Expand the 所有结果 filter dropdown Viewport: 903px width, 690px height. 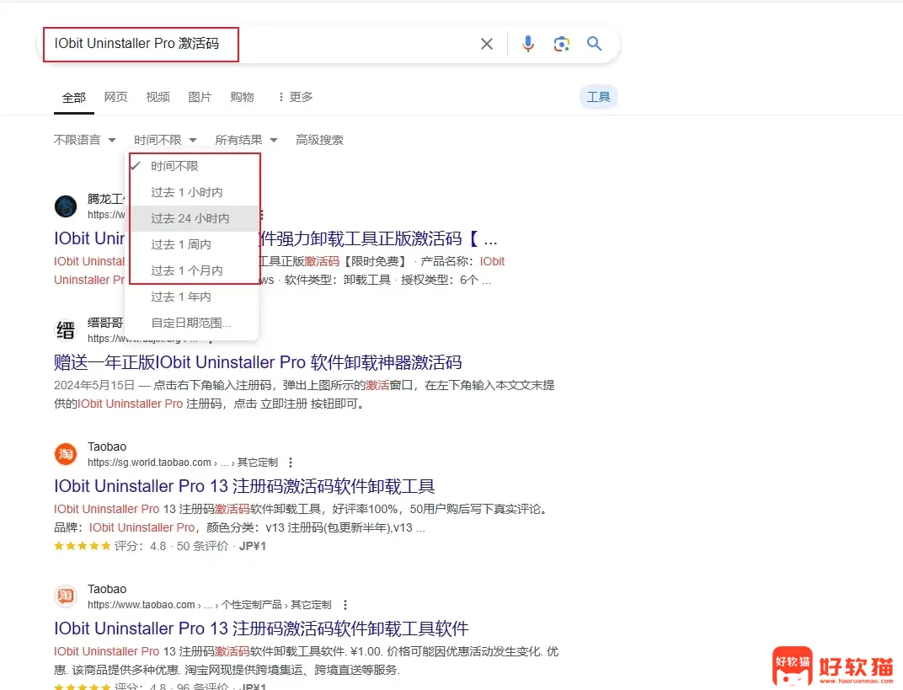tap(247, 140)
